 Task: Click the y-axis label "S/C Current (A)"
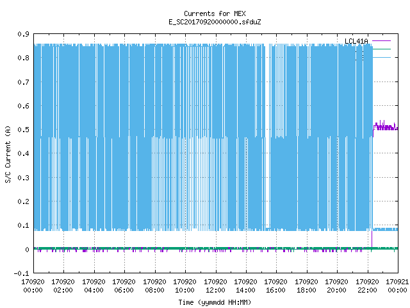tap(8, 154)
